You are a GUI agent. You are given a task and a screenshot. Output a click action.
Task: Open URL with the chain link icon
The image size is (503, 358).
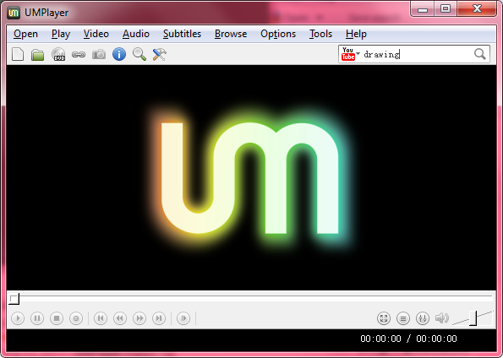point(79,55)
